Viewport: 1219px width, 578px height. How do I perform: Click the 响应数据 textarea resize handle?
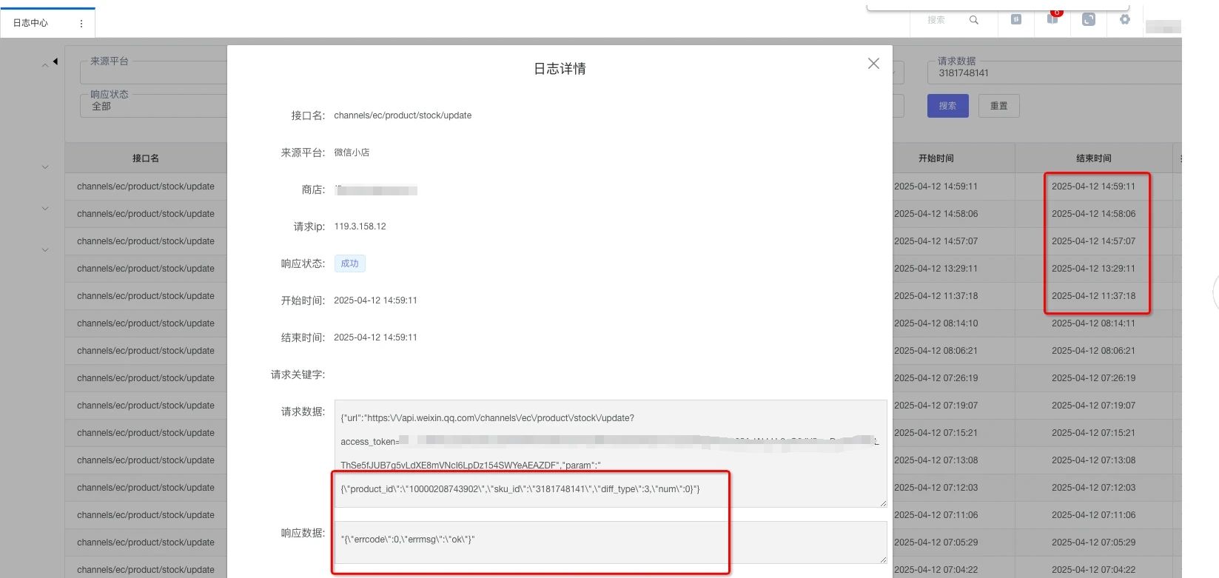tap(883, 559)
